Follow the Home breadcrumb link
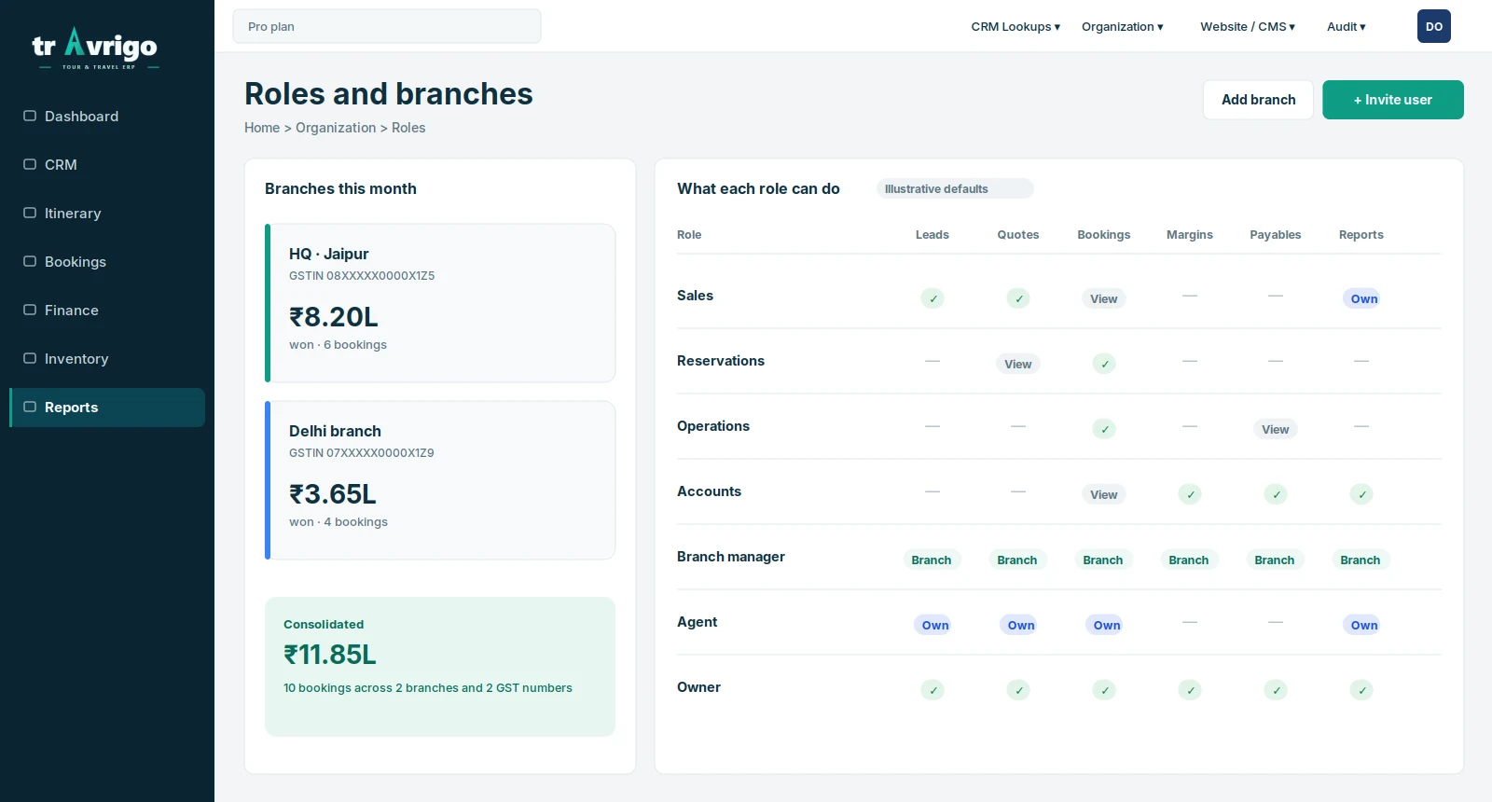The width and height of the screenshot is (1492, 802). [x=262, y=128]
